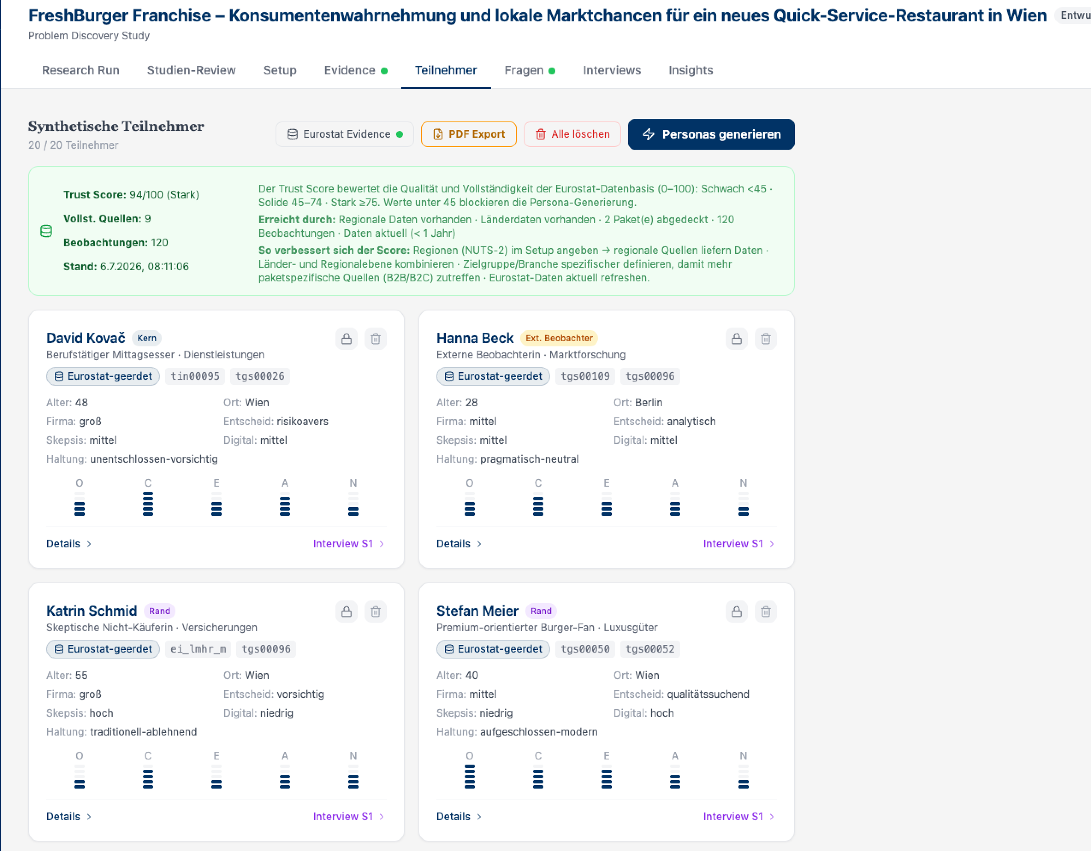Switch to Studien-Review tab
The height and width of the screenshot is (851, 1091).
(x=191, y=71)
